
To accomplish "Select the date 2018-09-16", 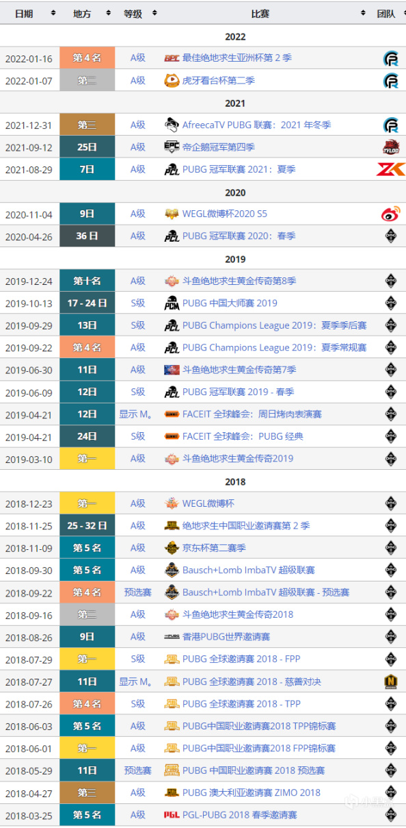I will click(29, 614).
